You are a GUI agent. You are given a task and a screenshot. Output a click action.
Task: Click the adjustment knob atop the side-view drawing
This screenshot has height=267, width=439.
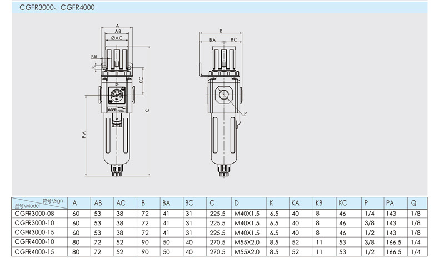pyautogui.click(x=224, y=55)
